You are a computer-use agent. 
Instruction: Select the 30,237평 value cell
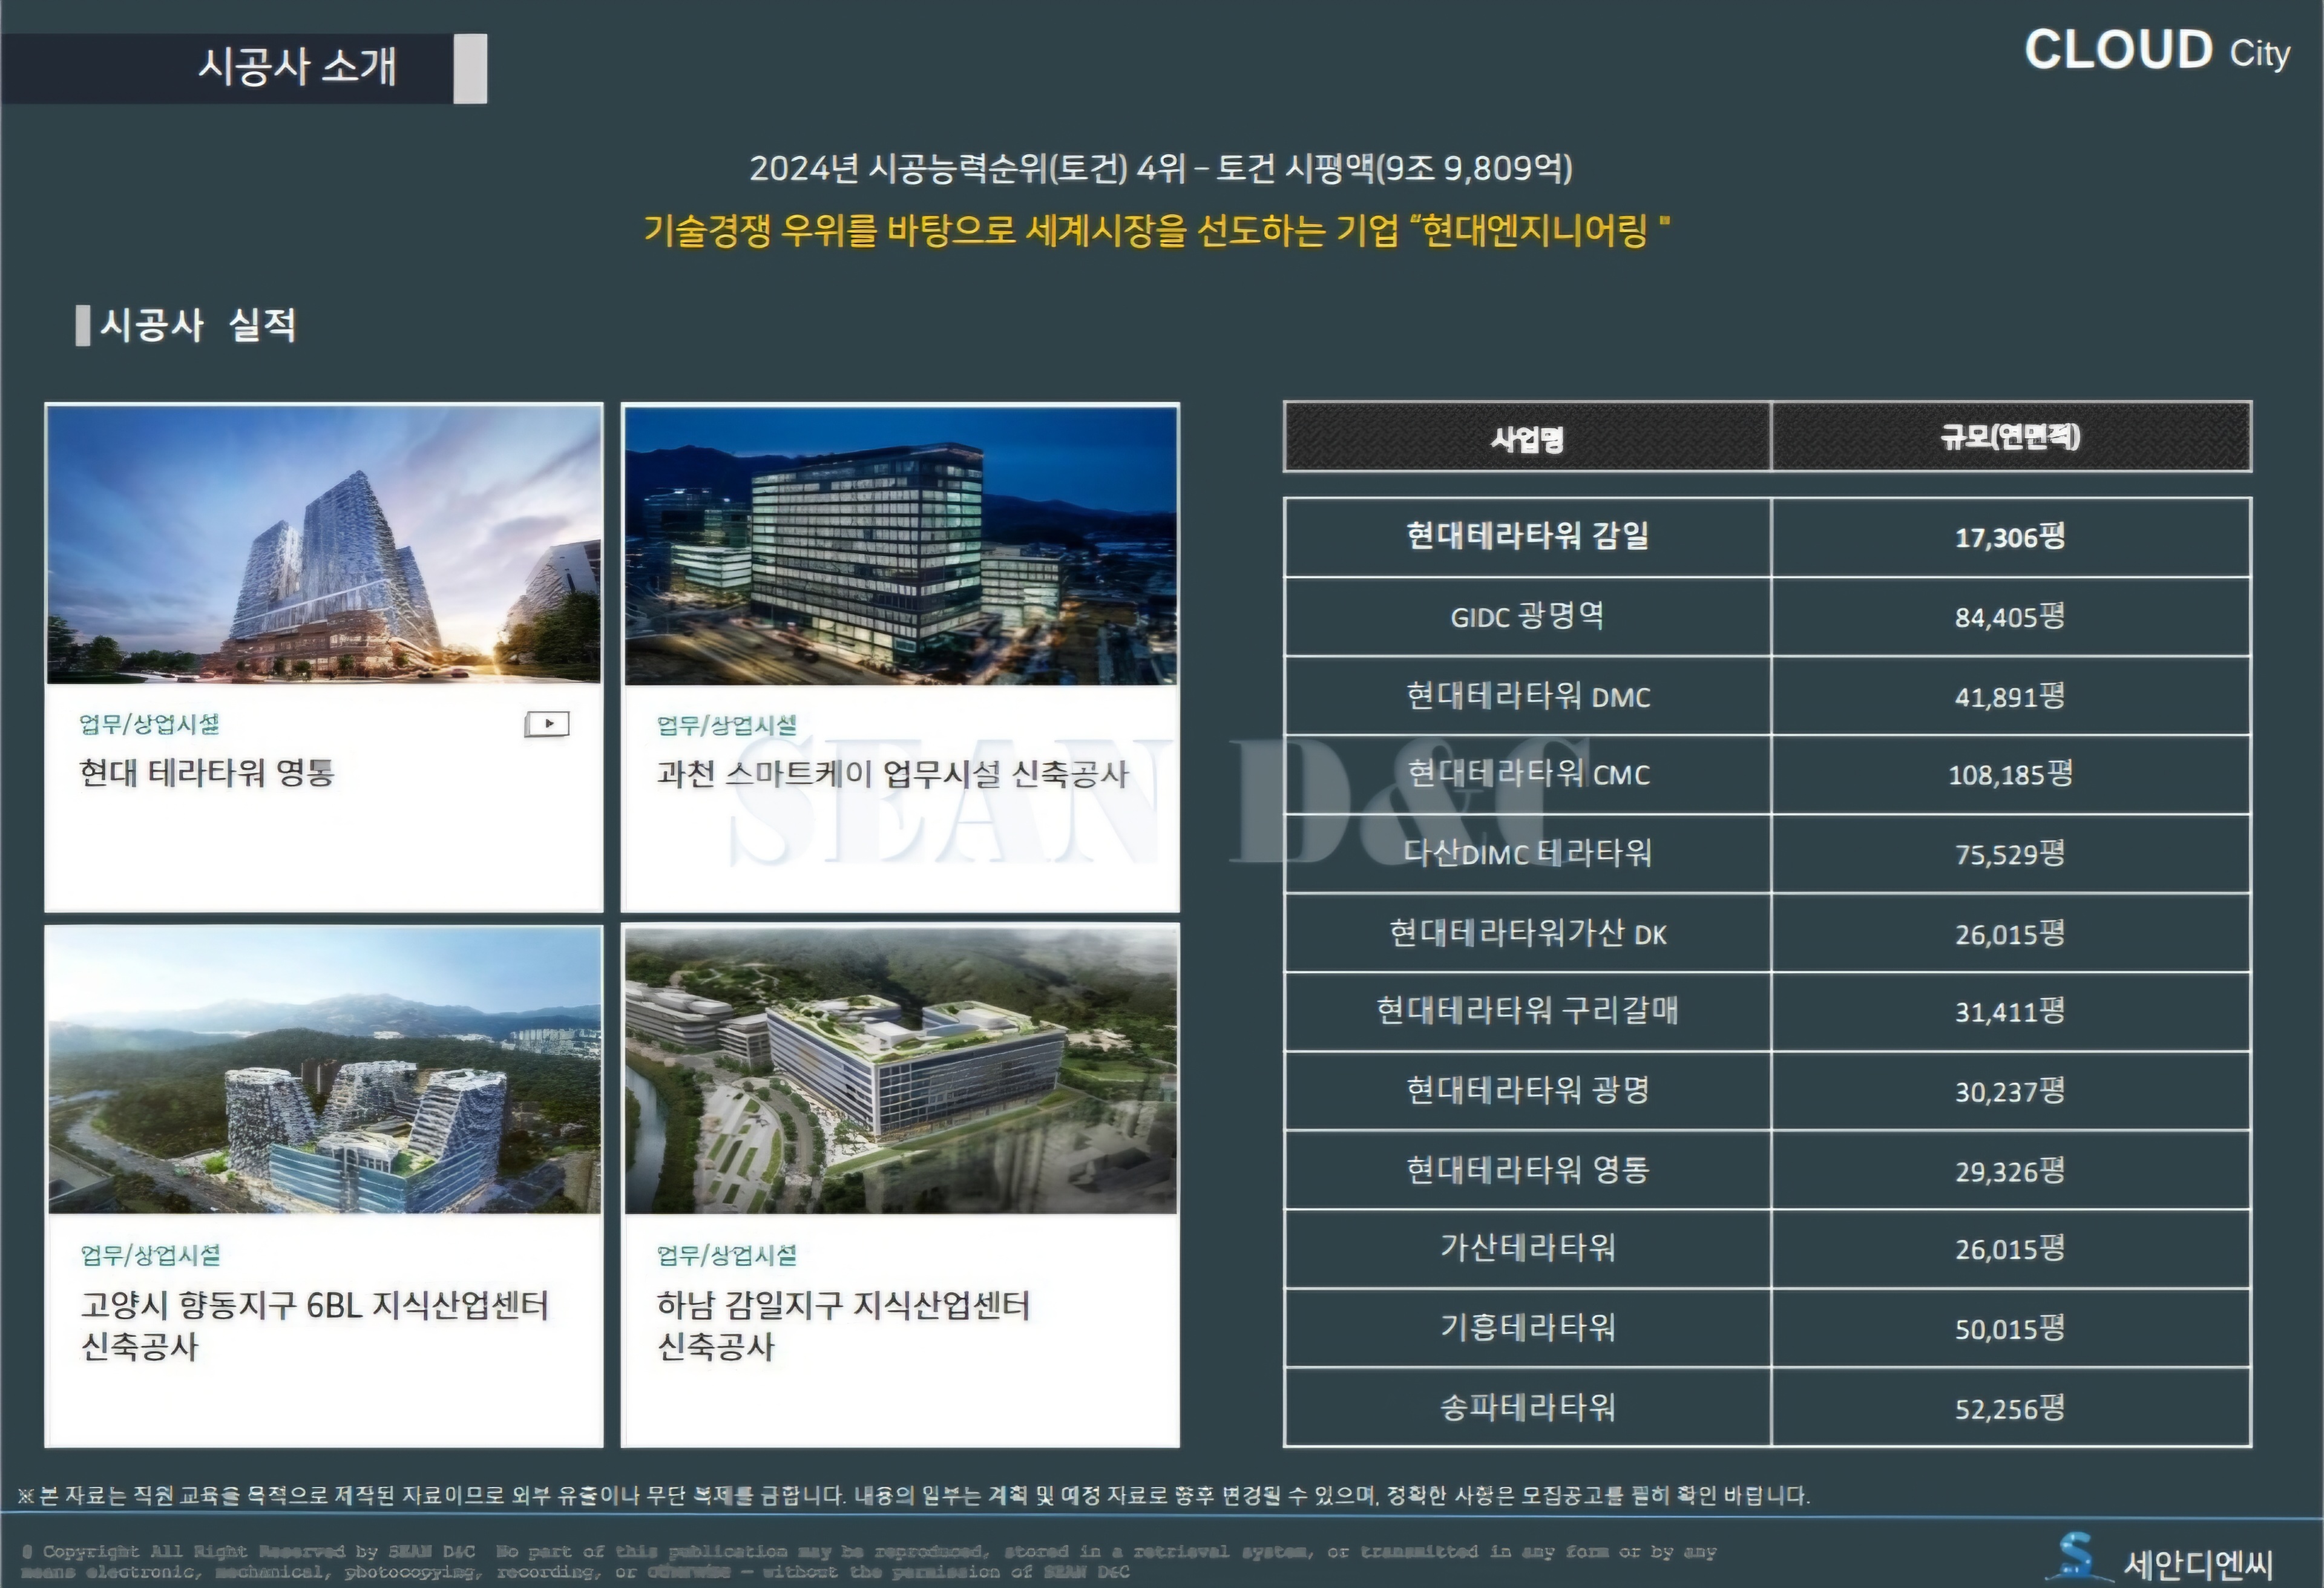(x=2011, y=1091)
